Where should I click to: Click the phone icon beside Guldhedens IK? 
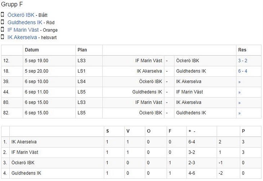click(x=3, y=22)
